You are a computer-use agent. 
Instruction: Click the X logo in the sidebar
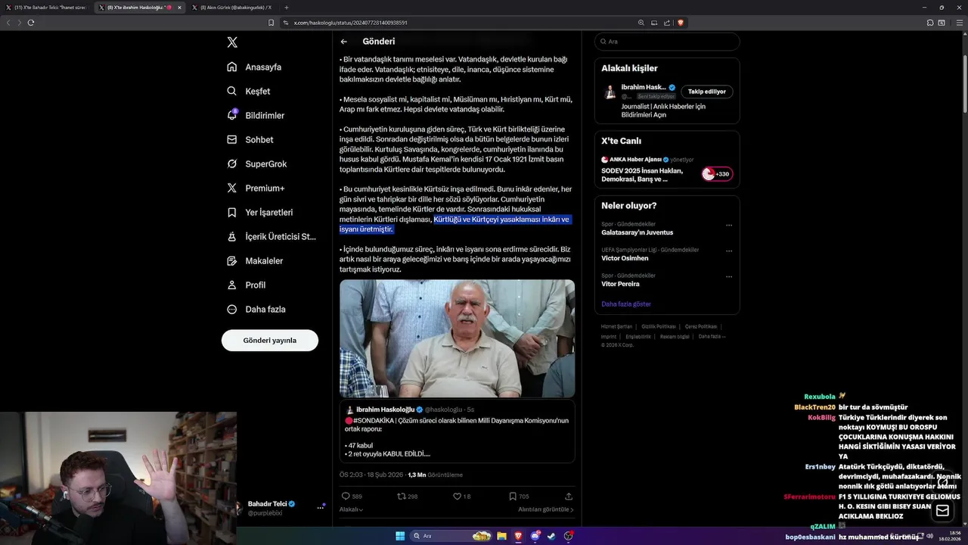(232, 42)
